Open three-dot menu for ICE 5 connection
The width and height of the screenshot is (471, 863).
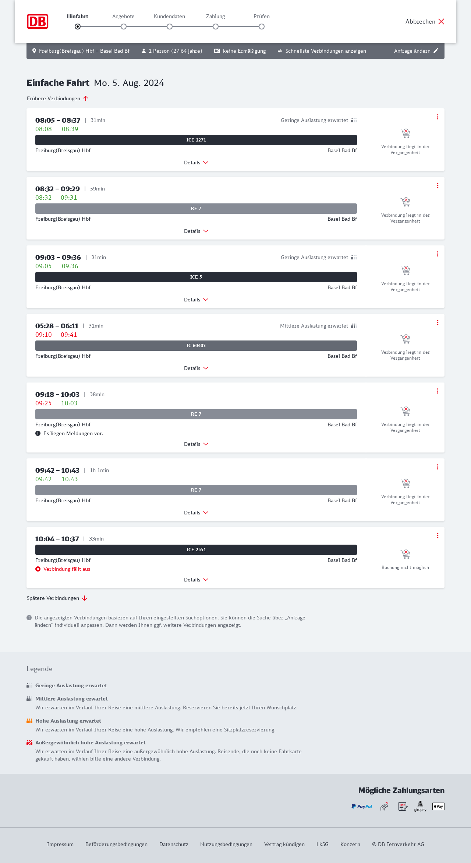(x=438, y=254)
